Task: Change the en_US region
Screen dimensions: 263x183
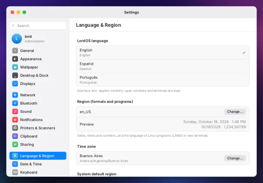Action: 235,112
